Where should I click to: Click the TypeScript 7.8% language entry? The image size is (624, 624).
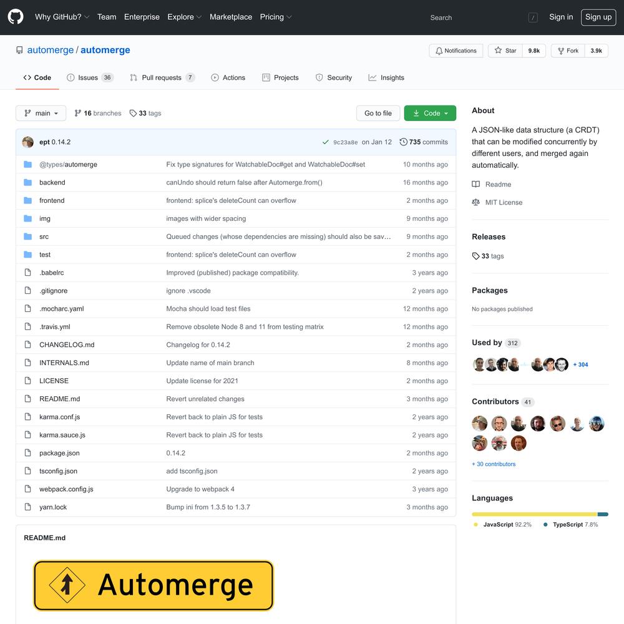coord(571,525)
